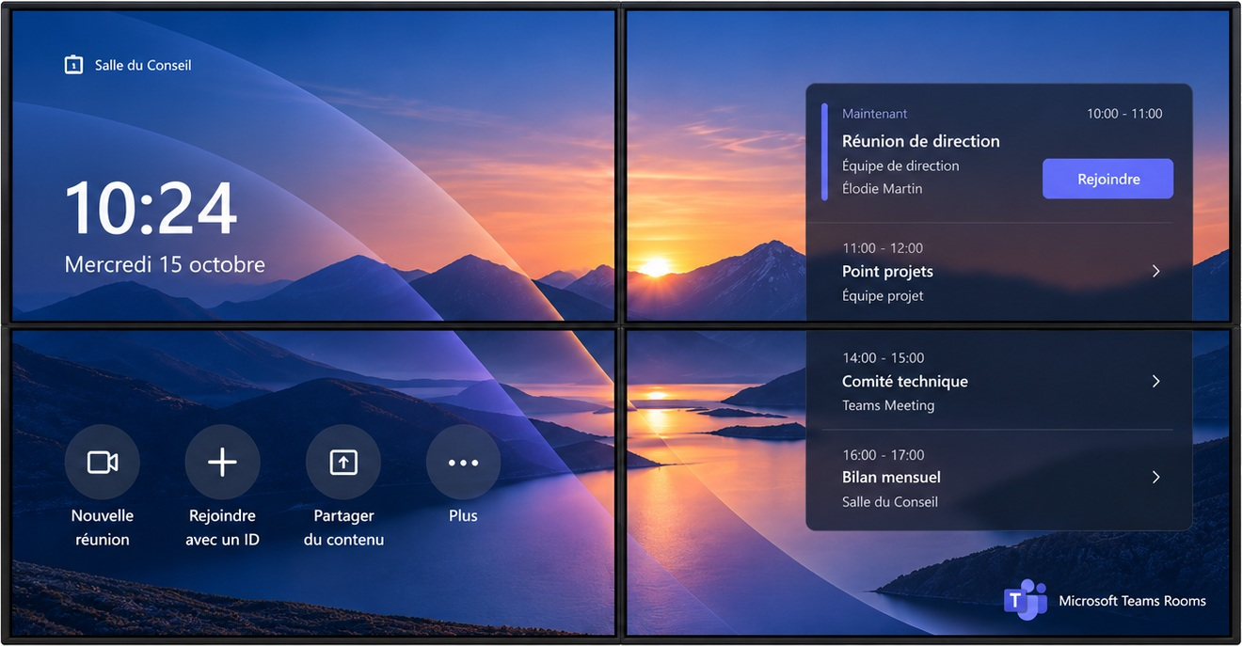Click the Rejoindre button for Réunion de direction

pyautogui.click(x=1107, y=179)
